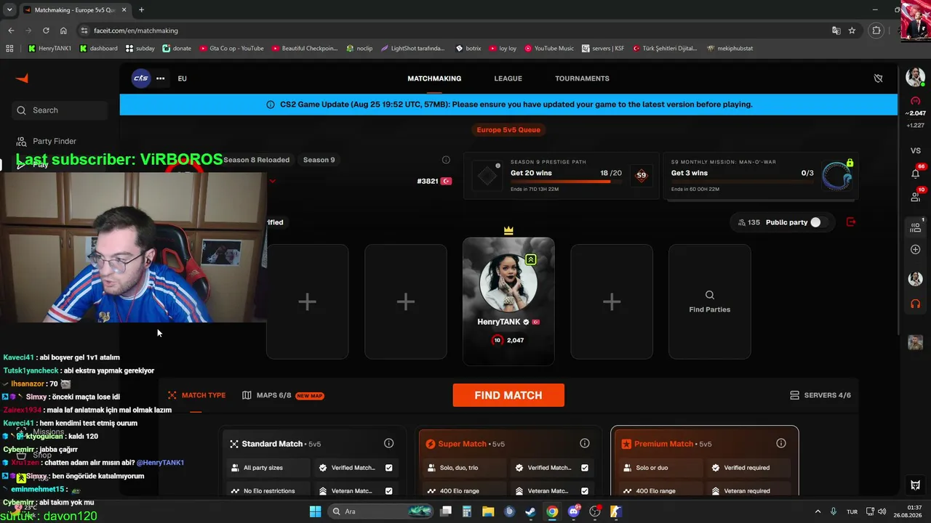Show hidden system tray icons
931x523 pixels.
[818, 511]
